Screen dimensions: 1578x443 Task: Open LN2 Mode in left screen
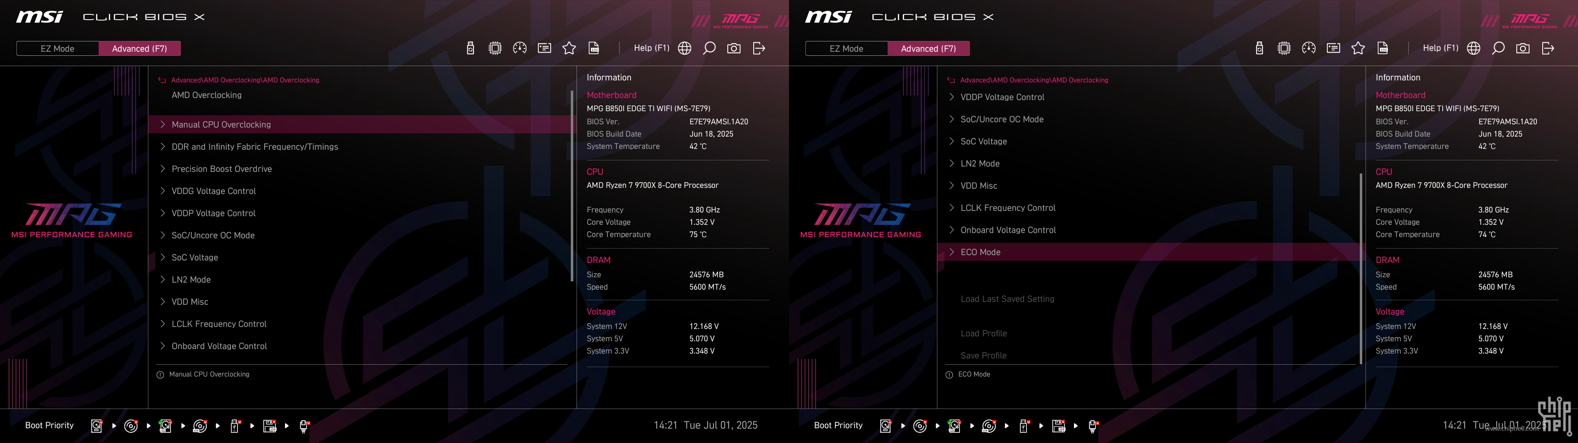point(362,280)
